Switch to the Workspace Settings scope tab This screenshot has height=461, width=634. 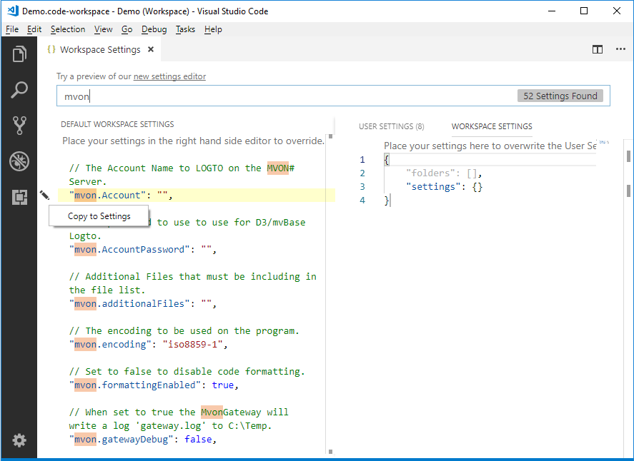[492, 126]
